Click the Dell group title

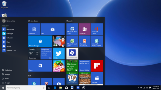point(29,76)
